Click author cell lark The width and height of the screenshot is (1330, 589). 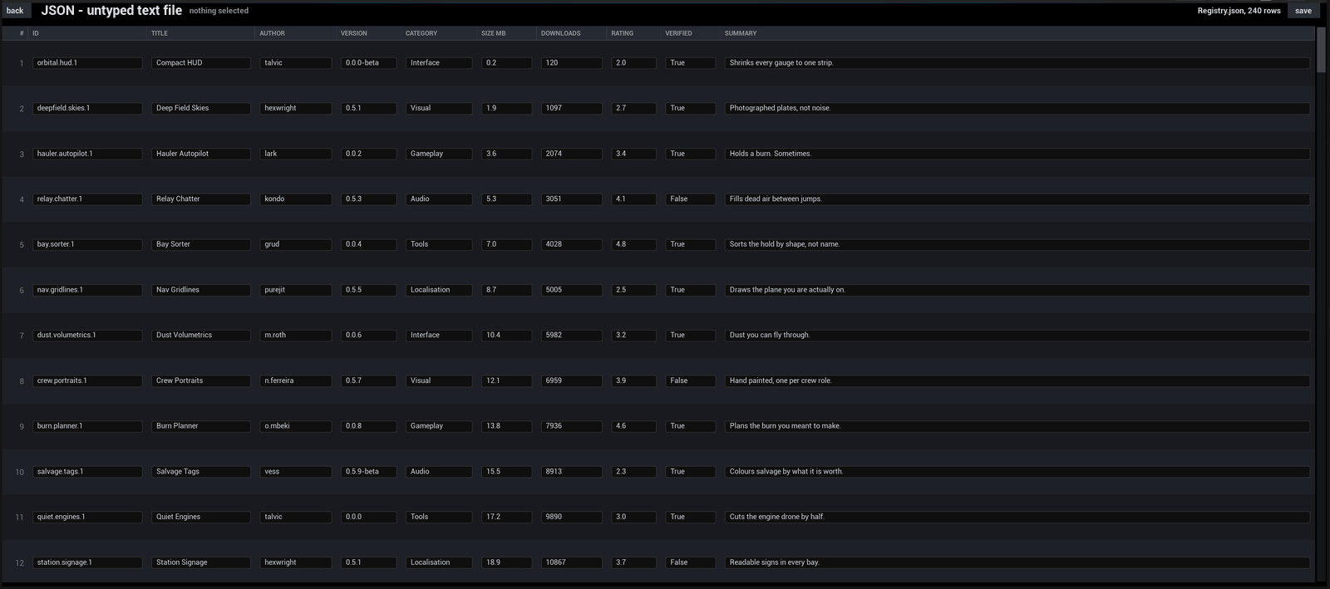tap(295, 154)
